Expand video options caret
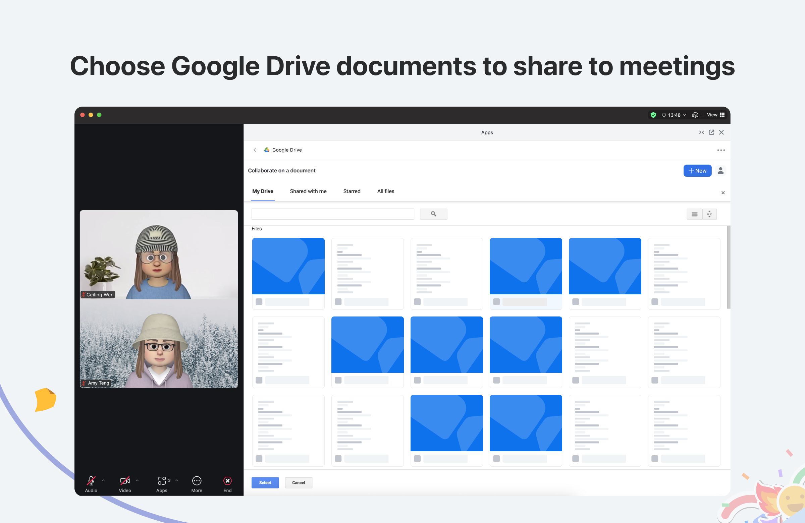 point(137,480)
